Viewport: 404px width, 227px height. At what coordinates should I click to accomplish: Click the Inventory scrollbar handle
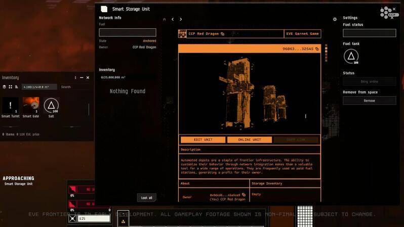[89, 109]
